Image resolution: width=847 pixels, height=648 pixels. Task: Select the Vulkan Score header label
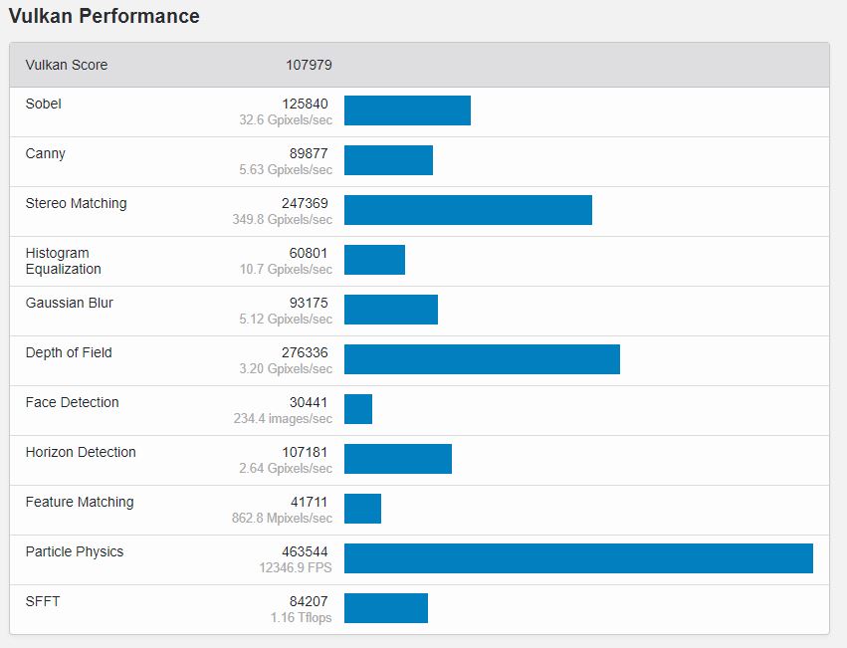point(67,65)
